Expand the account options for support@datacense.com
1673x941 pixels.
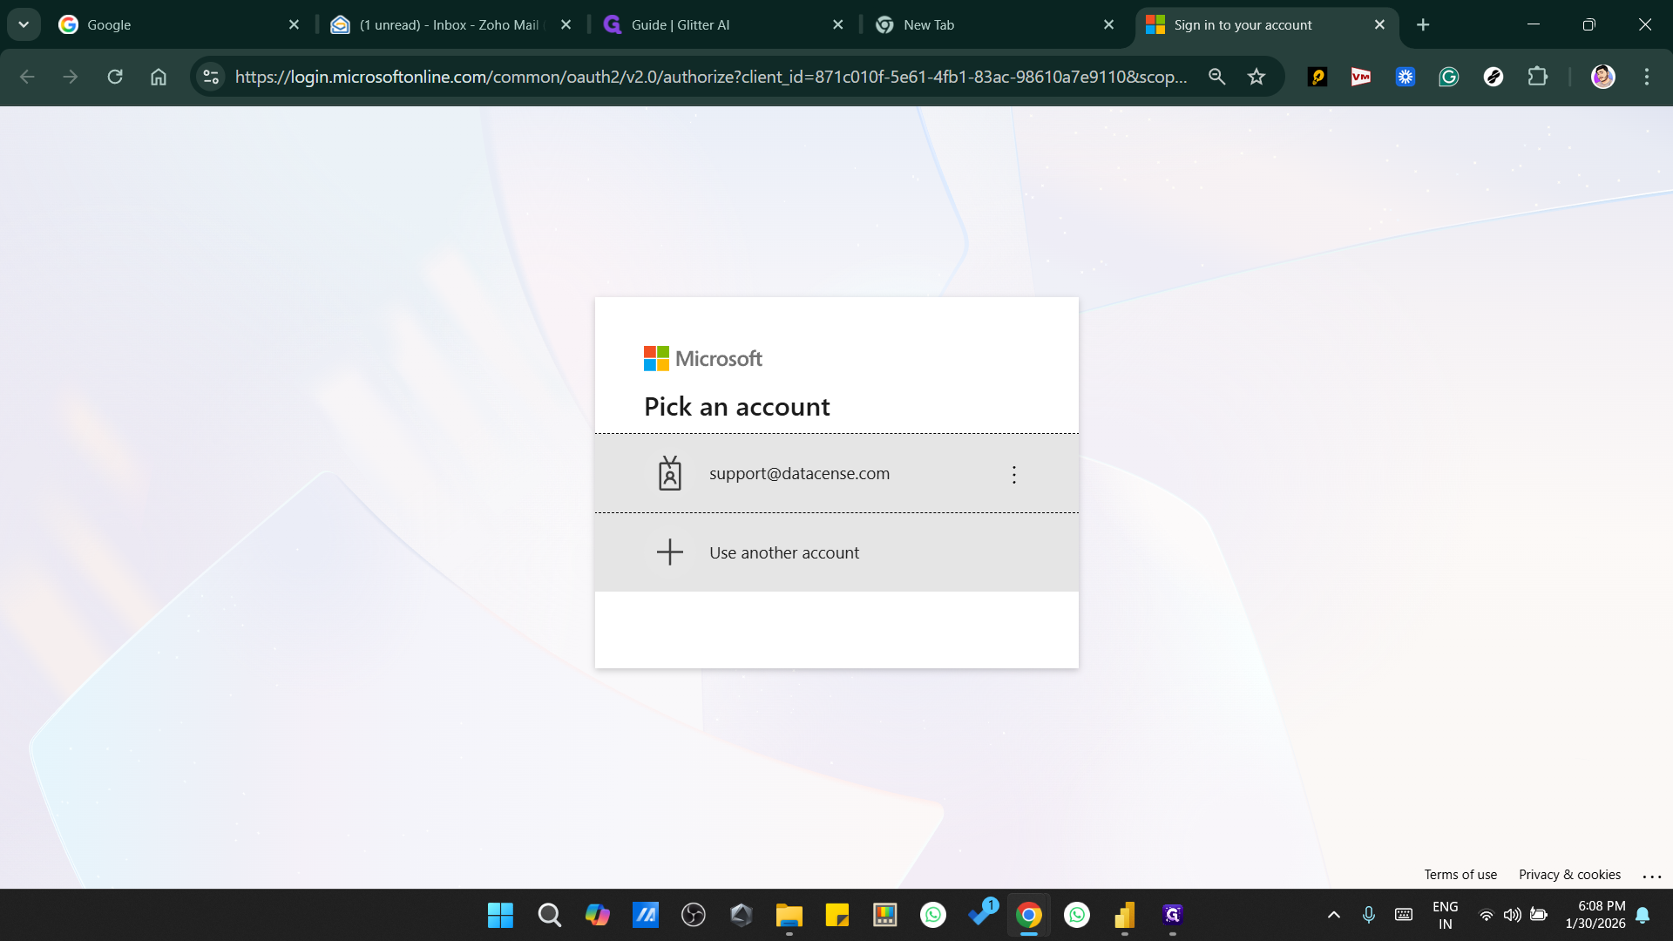1014,474
